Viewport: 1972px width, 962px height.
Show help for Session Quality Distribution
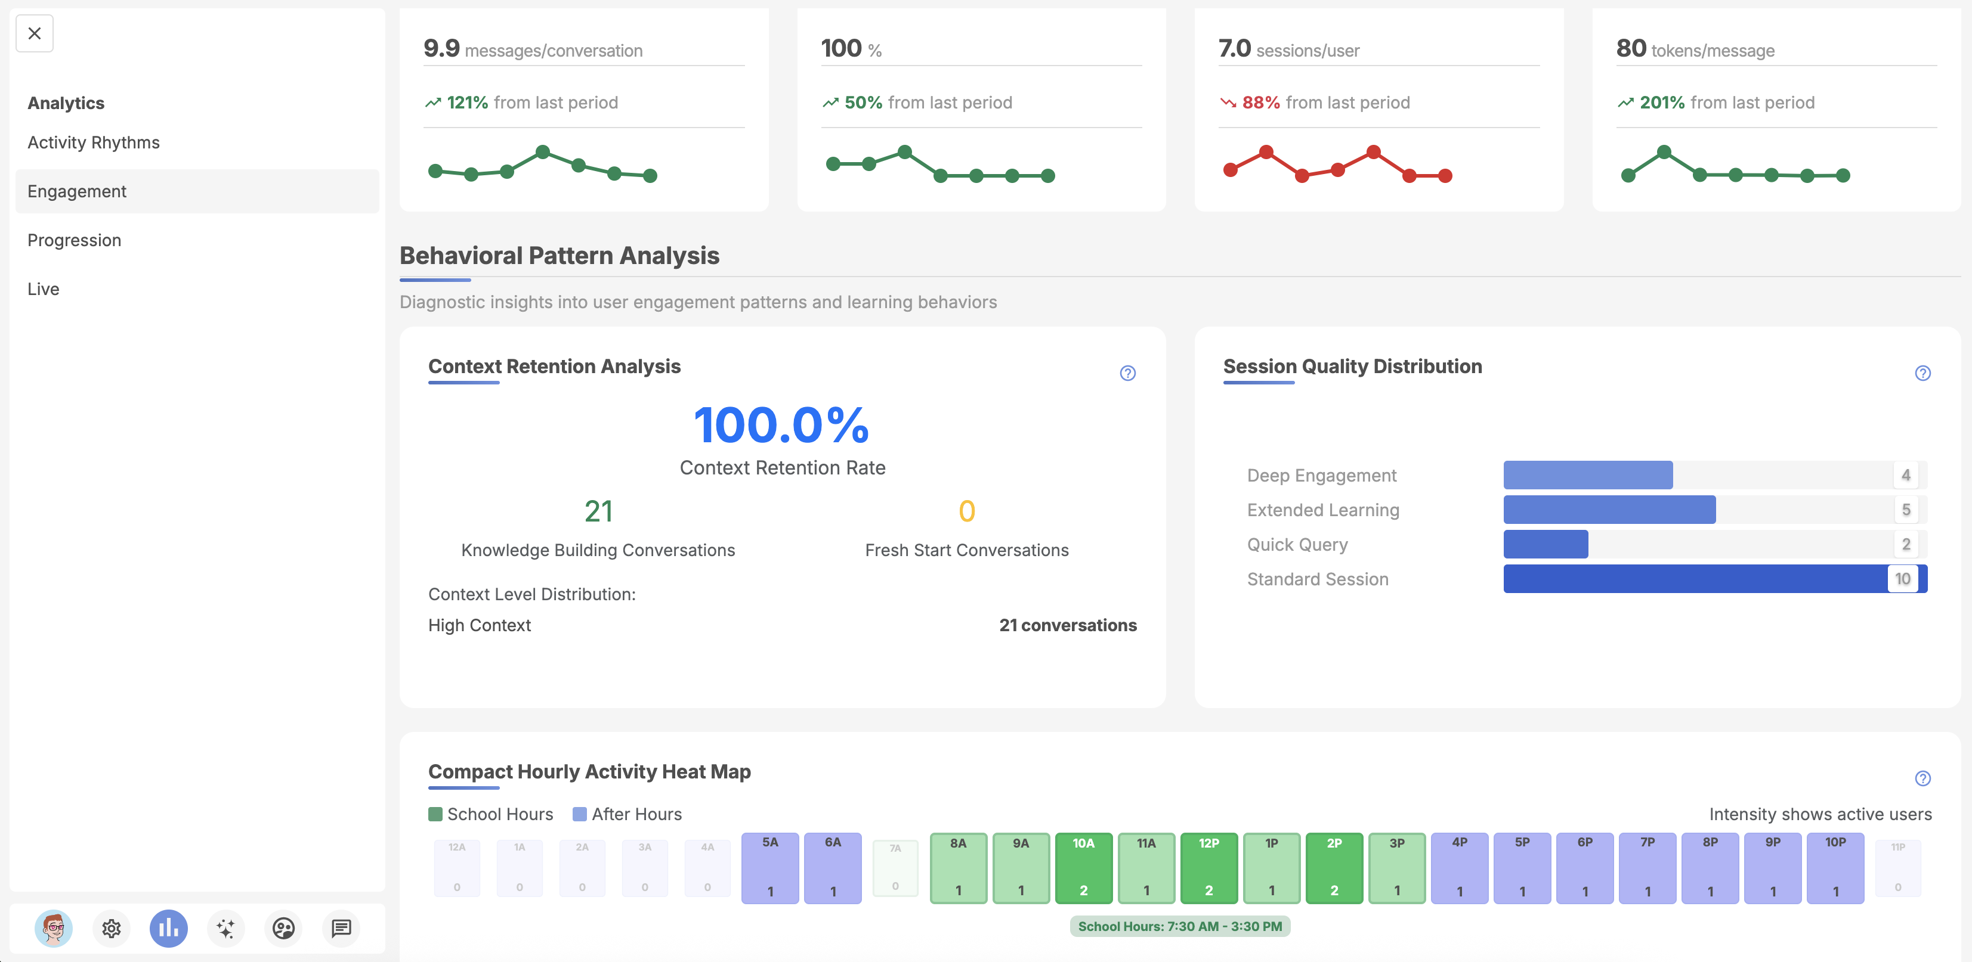(1922, 373)
